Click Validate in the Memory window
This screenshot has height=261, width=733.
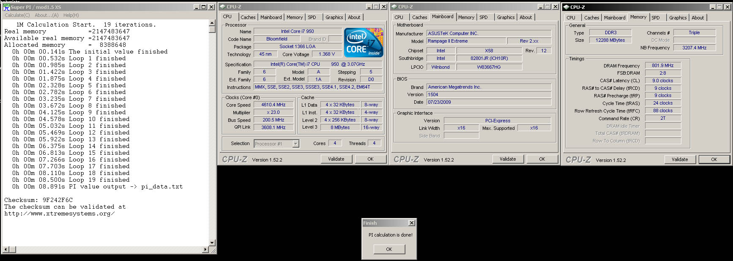tap(680, 159)
